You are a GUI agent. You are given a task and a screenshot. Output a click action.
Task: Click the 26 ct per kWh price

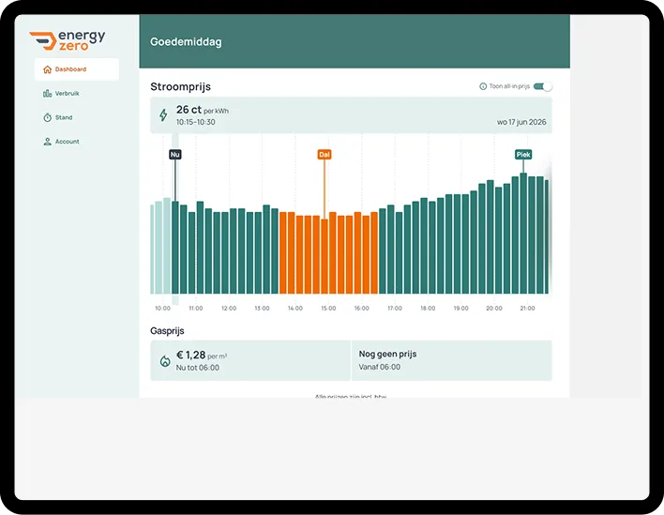tap(202, 110)
